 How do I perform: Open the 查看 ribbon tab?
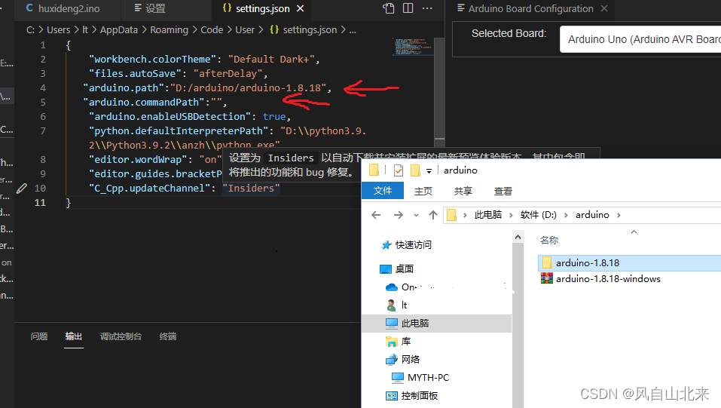[x=503, y=191]
